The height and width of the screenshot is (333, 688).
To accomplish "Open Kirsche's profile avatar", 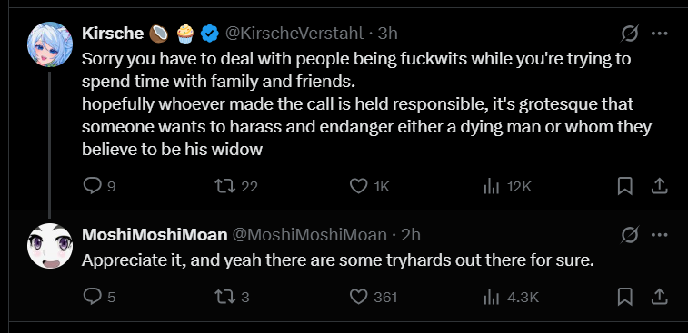I will 50,44.
